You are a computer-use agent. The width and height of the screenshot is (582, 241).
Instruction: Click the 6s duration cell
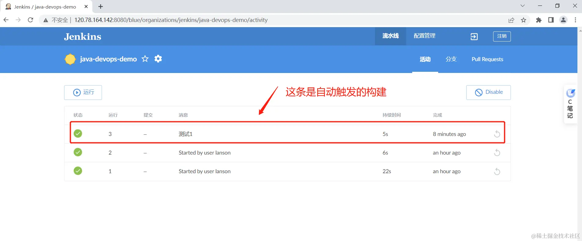pos(385,153)
